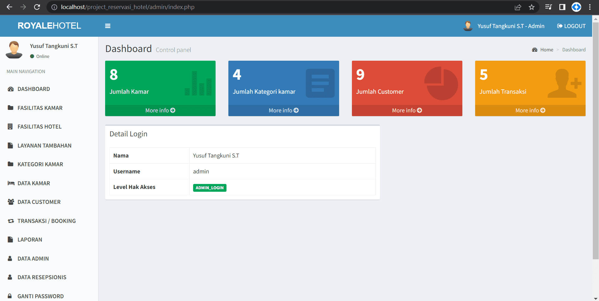Viewport: 599px width, 301px height.
Task: Click the bar chart icon on Jumlah Kamar card
Action: (x=198, y=83)
